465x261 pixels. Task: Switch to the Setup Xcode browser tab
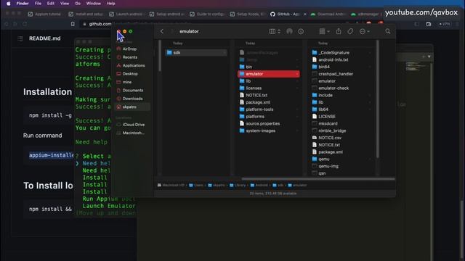(247, 14)
